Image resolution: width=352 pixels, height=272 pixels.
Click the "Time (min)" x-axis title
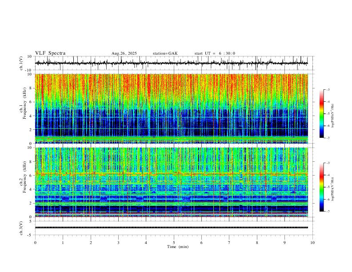[x=178, y=247]
